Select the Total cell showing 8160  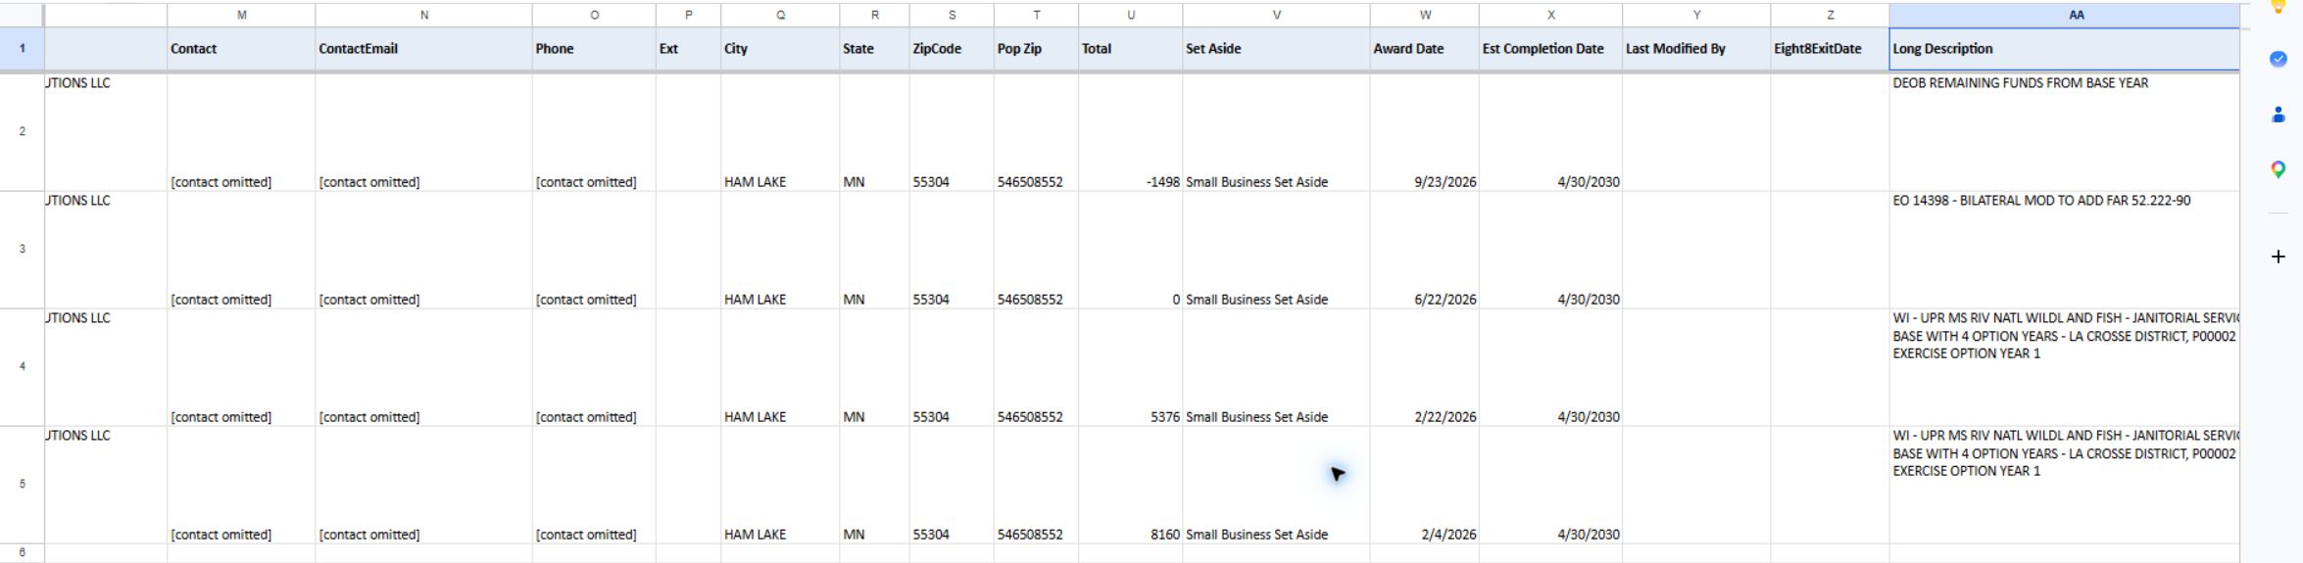(1131, 485)
